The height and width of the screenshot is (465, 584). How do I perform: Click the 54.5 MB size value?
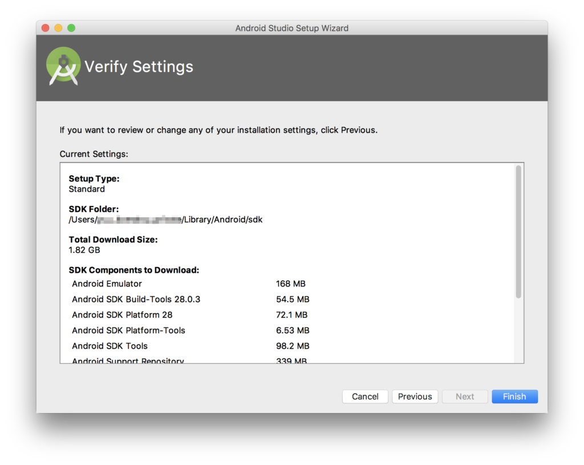[x=293, y=300]
